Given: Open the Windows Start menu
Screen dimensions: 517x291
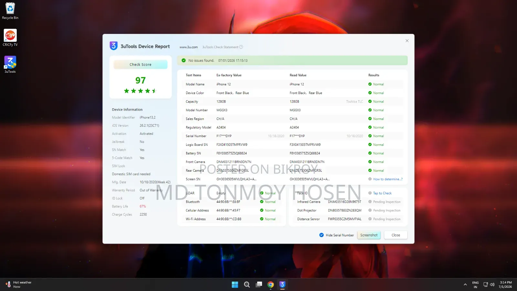Looking at the screenshot, I should (235, 285).
